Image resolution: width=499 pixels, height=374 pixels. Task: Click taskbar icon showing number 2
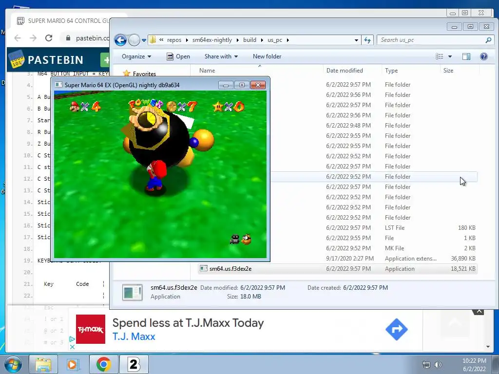coord(134,364)
